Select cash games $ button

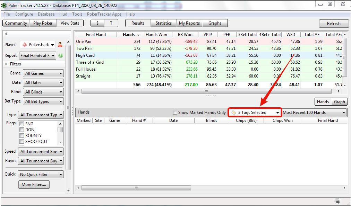97,23
